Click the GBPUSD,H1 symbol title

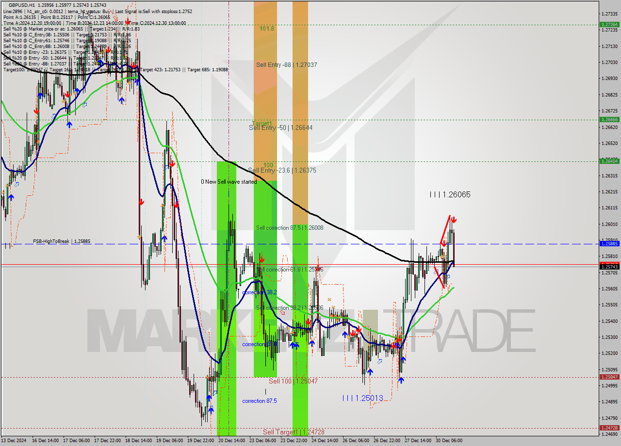22,4
